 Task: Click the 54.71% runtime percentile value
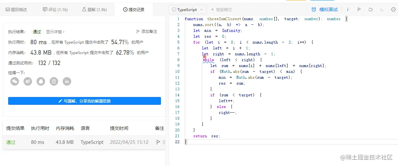[x=120, y=42]
